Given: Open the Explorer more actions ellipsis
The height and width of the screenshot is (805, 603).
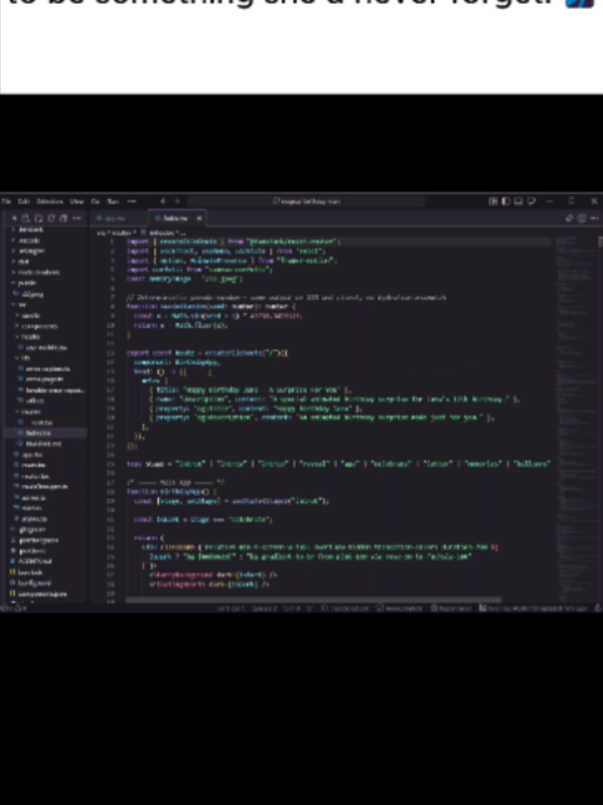Looking at the screenshot, I should coord(76,219).
